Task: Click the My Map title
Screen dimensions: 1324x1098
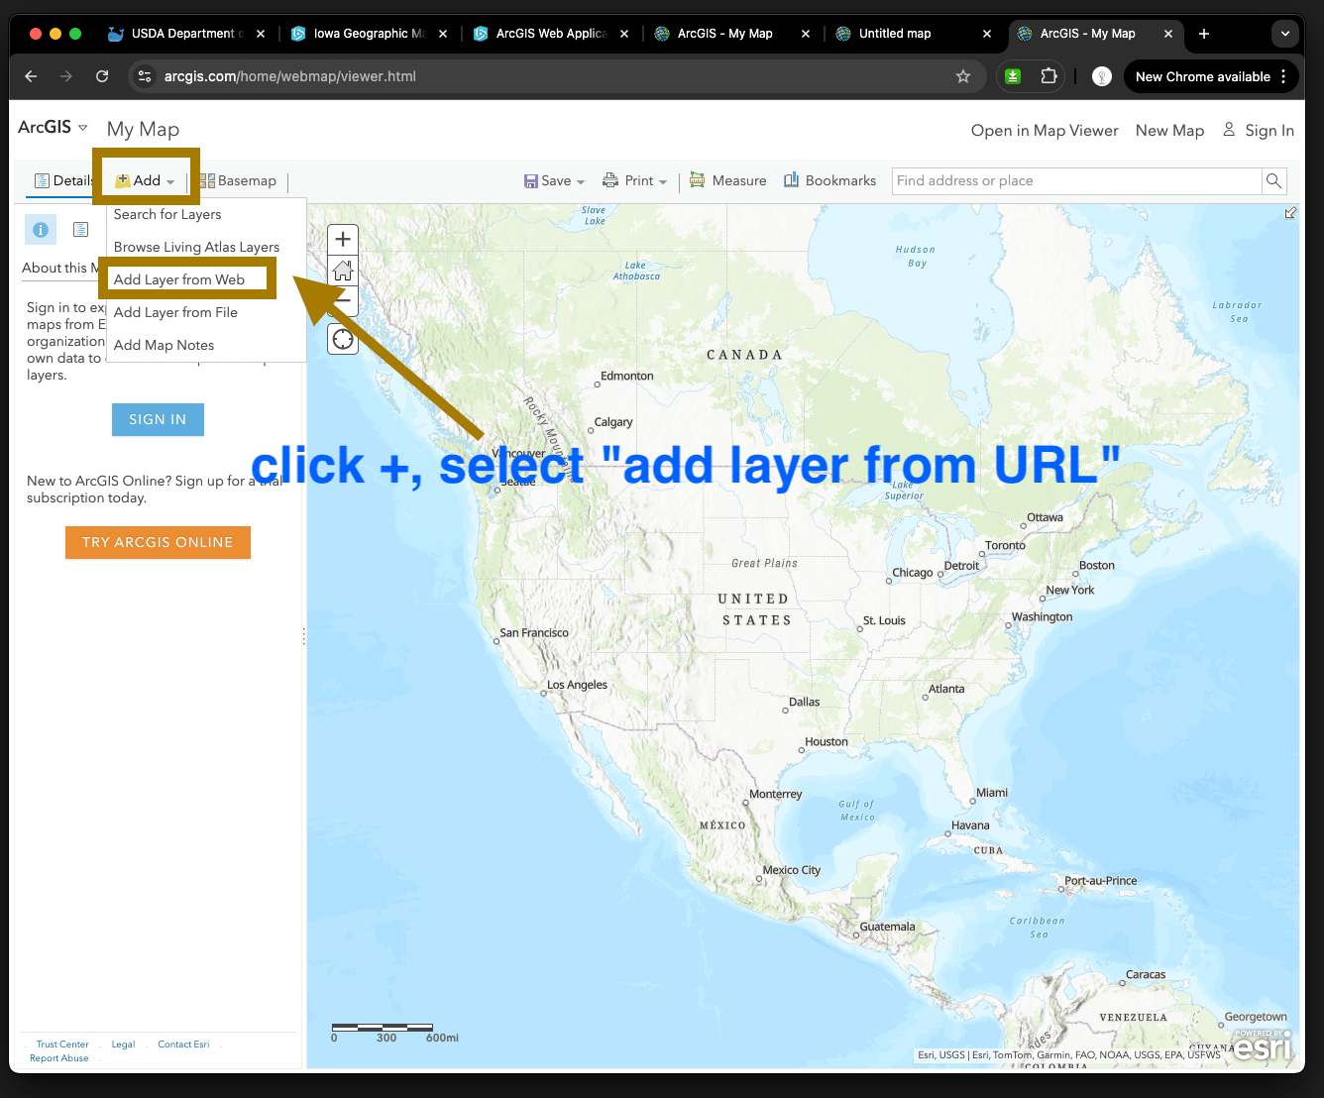Action: (143, 129)
